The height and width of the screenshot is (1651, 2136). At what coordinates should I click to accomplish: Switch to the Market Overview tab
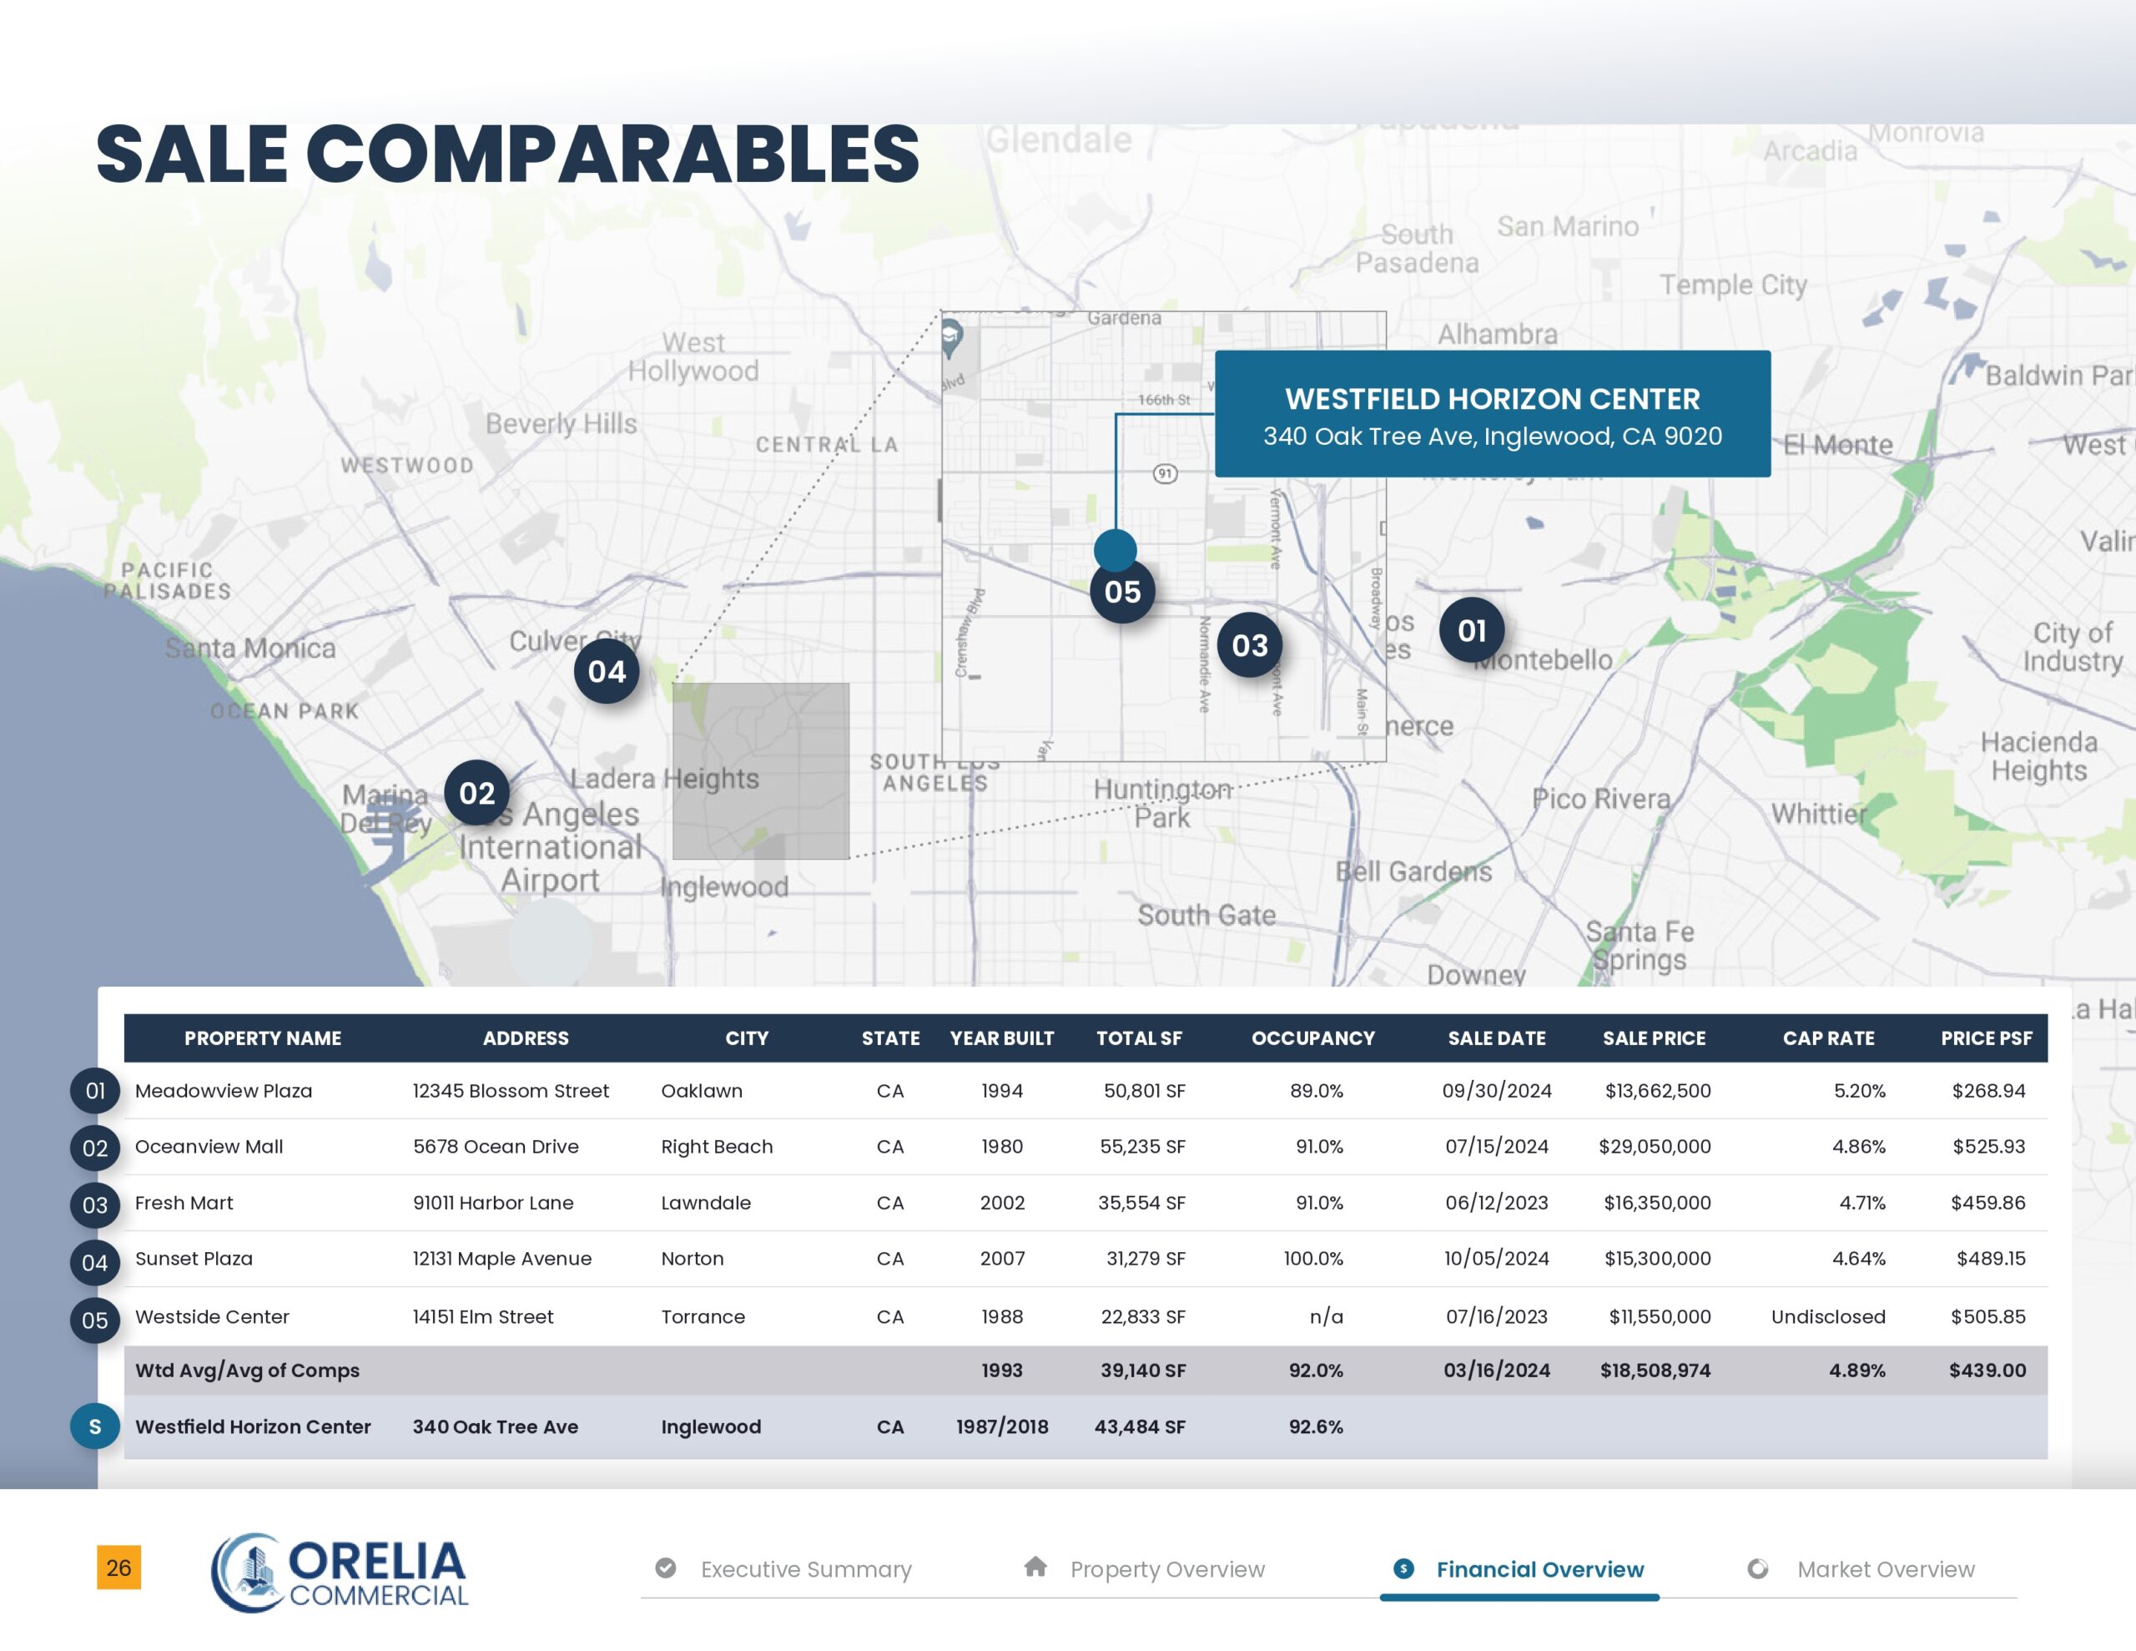(x=1885, y=1569)
